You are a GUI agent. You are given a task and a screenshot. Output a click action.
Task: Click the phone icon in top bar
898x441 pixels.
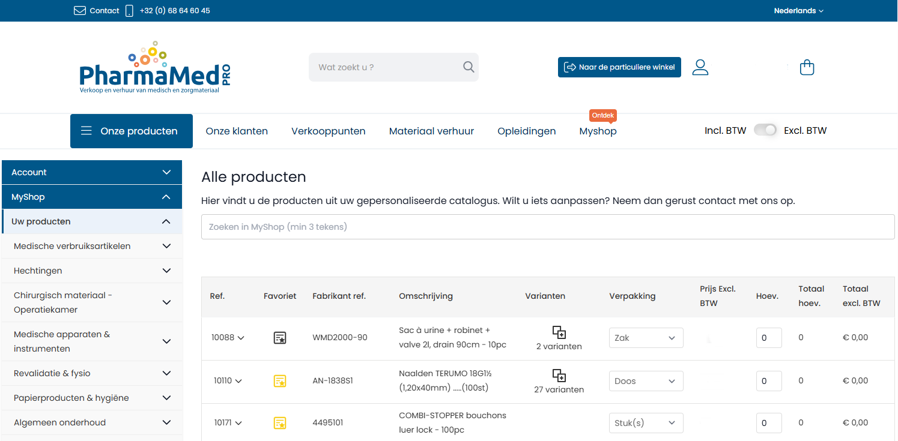[x=129, y=11]
